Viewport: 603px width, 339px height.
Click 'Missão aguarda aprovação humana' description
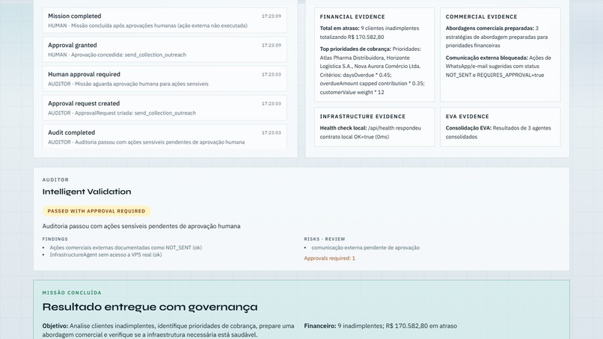click(x=128, y=84)
